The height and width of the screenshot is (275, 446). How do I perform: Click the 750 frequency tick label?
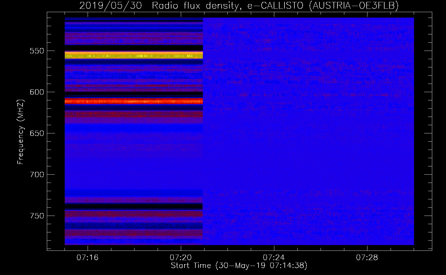point(37,216)
